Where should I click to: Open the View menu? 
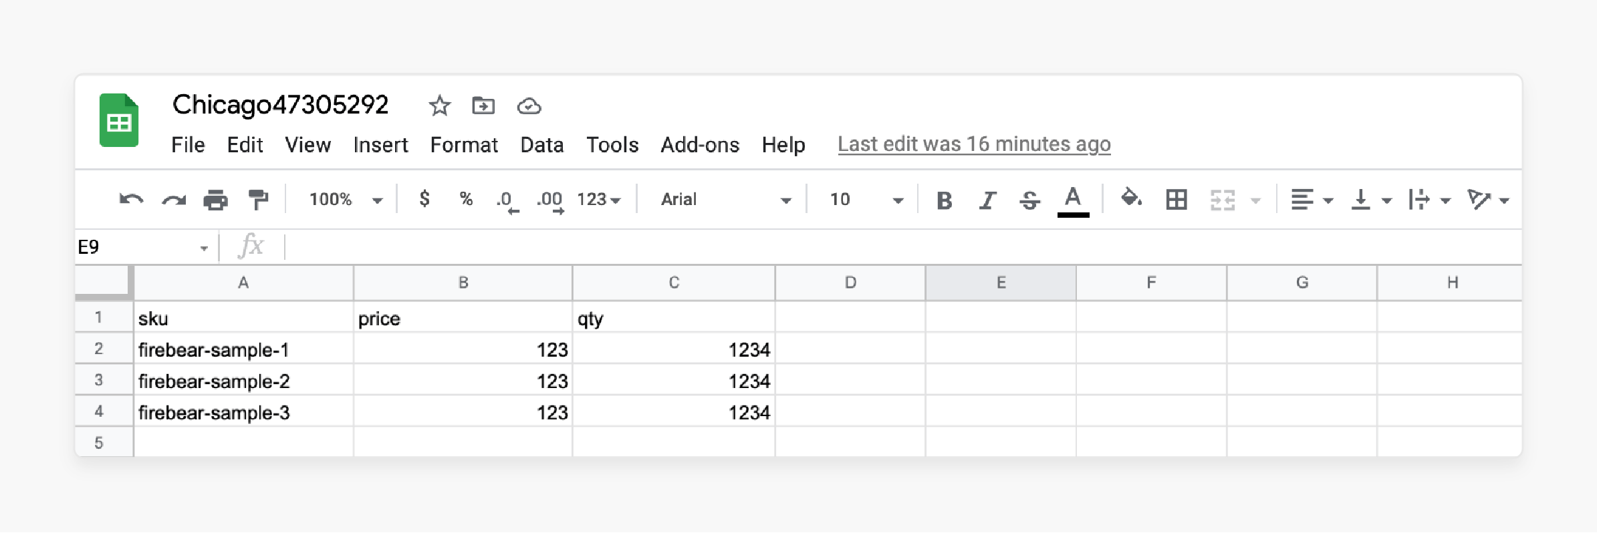pyautogui.click(x=308, y=145)
